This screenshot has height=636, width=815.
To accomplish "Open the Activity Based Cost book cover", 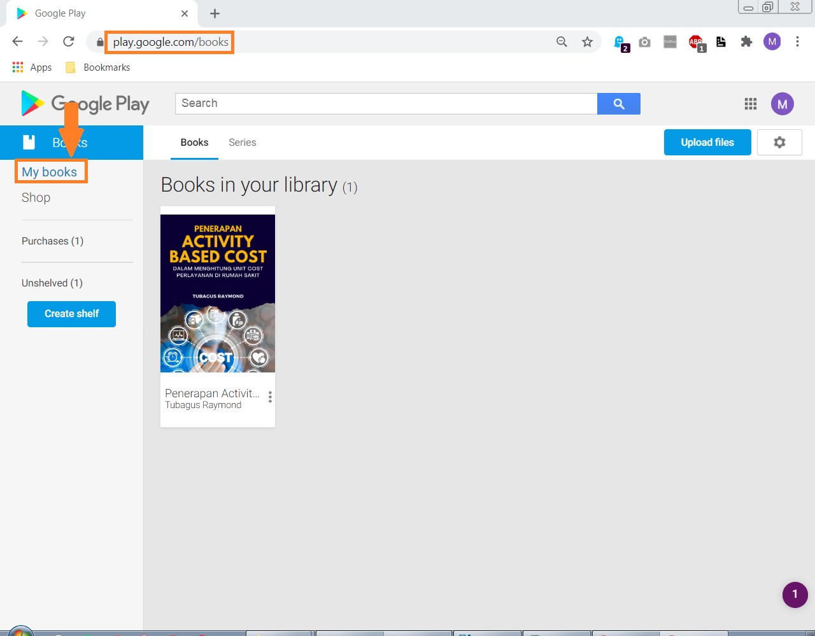I will (x=218, y=293).
